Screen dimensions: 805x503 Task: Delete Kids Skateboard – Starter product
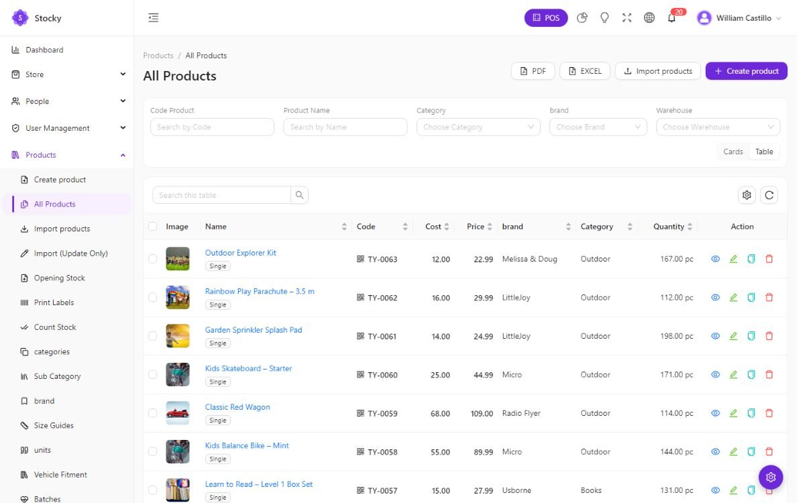(x=769, y=374)
